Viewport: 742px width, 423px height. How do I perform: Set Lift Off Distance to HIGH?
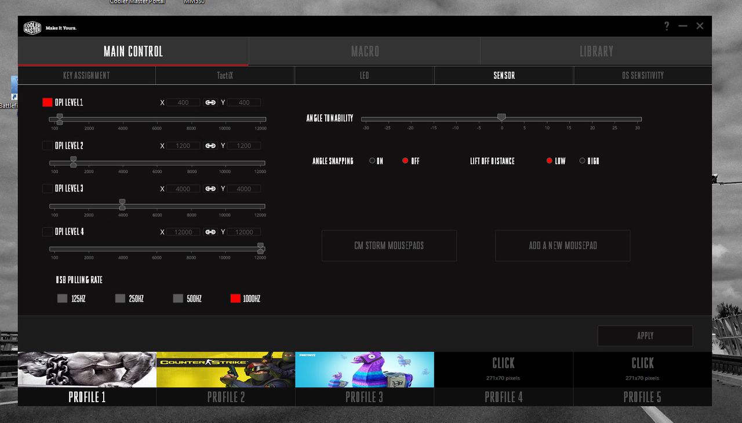pyautogui.click(x=583, y=161)
